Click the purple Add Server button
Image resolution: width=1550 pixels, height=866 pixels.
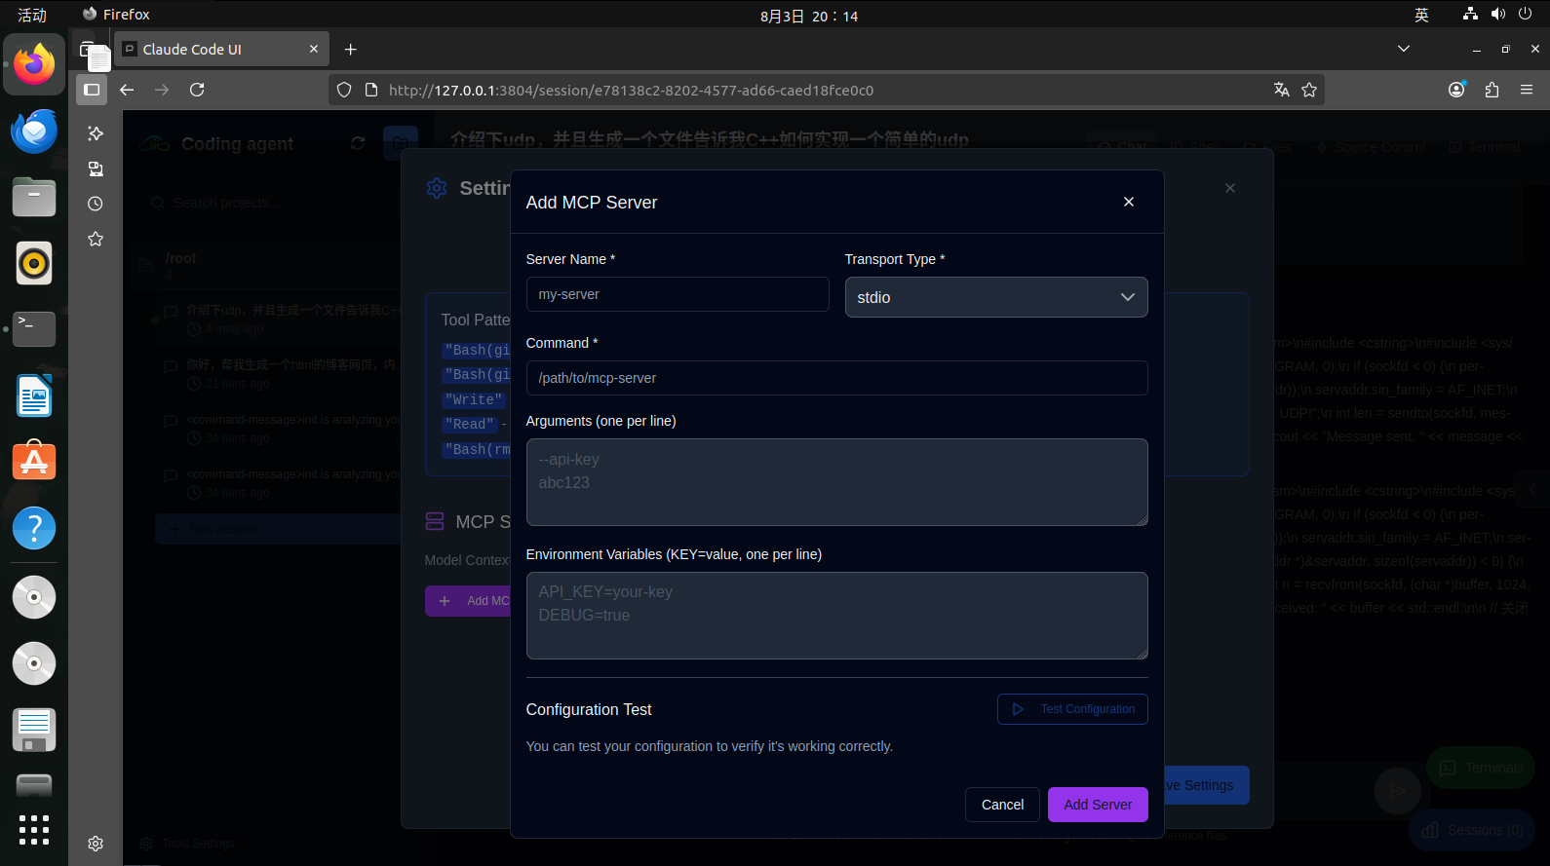pyautogui.click(x=1098, y=805)
